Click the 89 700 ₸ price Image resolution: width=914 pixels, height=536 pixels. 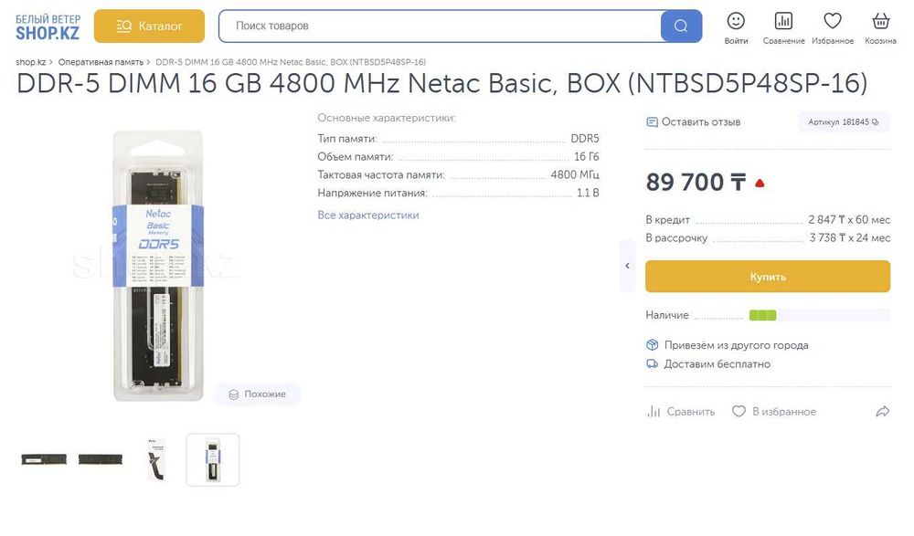[696, 183]
